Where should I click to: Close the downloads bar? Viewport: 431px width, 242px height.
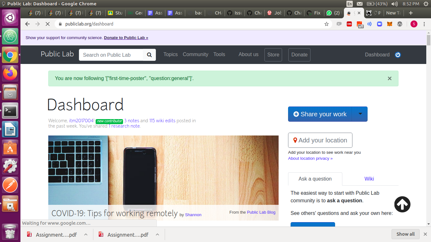[425, 234]
